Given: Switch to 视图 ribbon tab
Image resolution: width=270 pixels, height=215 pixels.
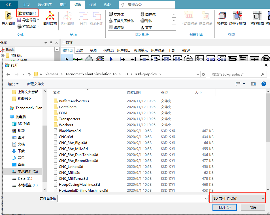Looking at the screenshot, I should coord(92,5).
